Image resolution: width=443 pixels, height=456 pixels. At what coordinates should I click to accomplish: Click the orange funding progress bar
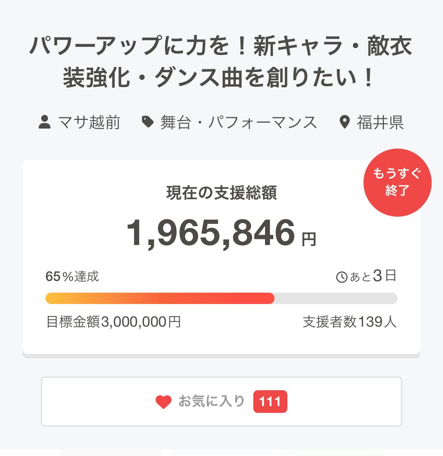160,298
